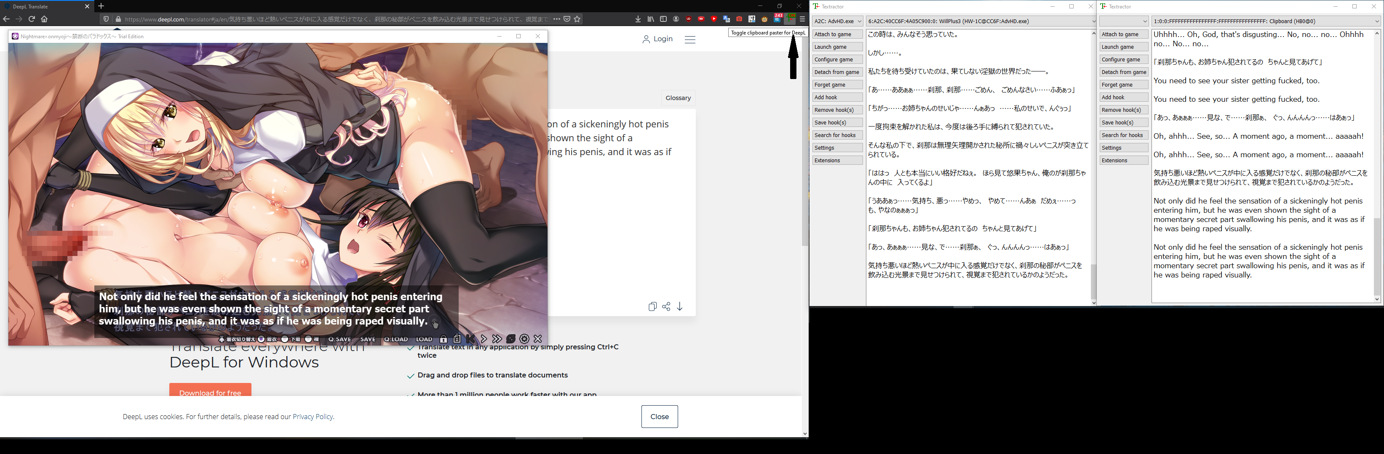Show the Firefox sidebar

(663, 19)
